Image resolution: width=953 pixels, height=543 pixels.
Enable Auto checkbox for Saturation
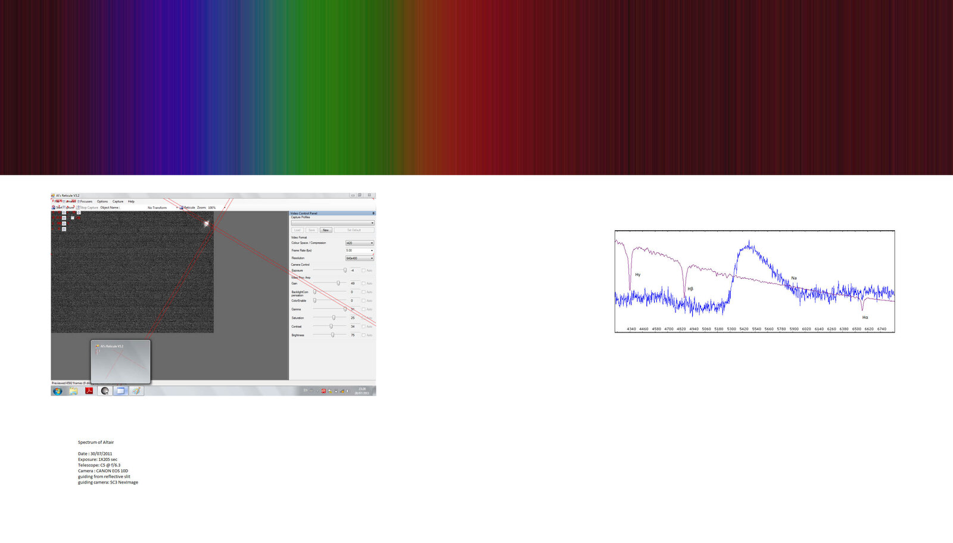pos(363,318)
